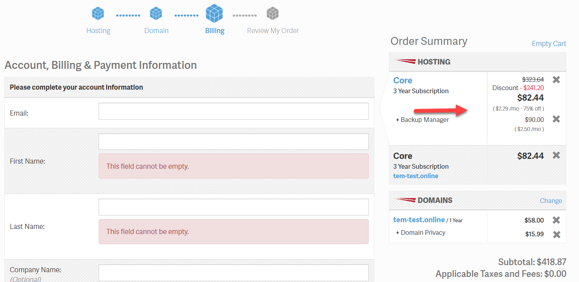Click Change link in Domains section

[551, 201]
